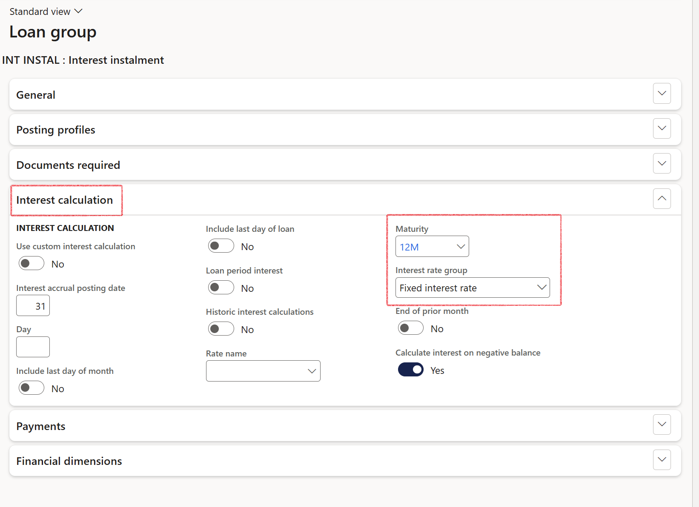The width and height of the screenshot is (699, 507).
Task: Open the Interest rate group dropdown
Action: pos(473,288)
